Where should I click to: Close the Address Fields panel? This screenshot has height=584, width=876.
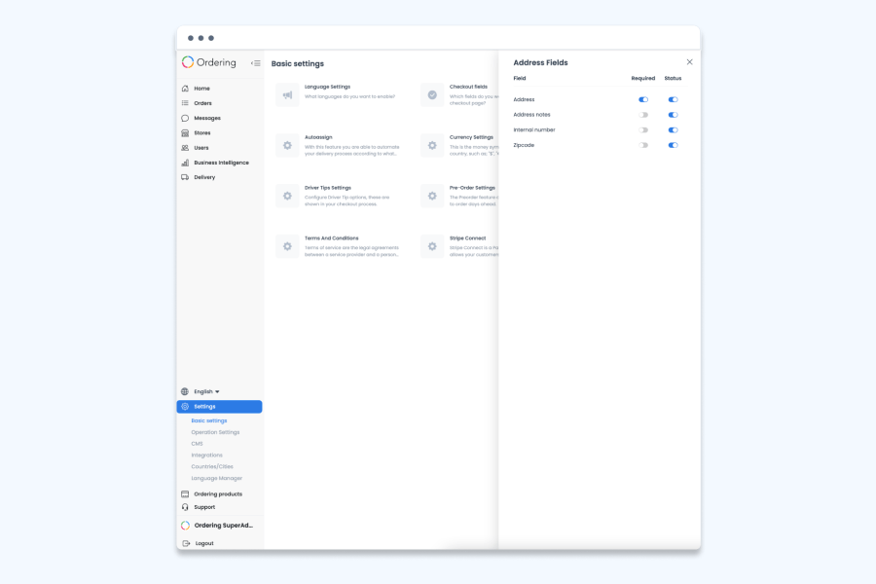point(689,61)
